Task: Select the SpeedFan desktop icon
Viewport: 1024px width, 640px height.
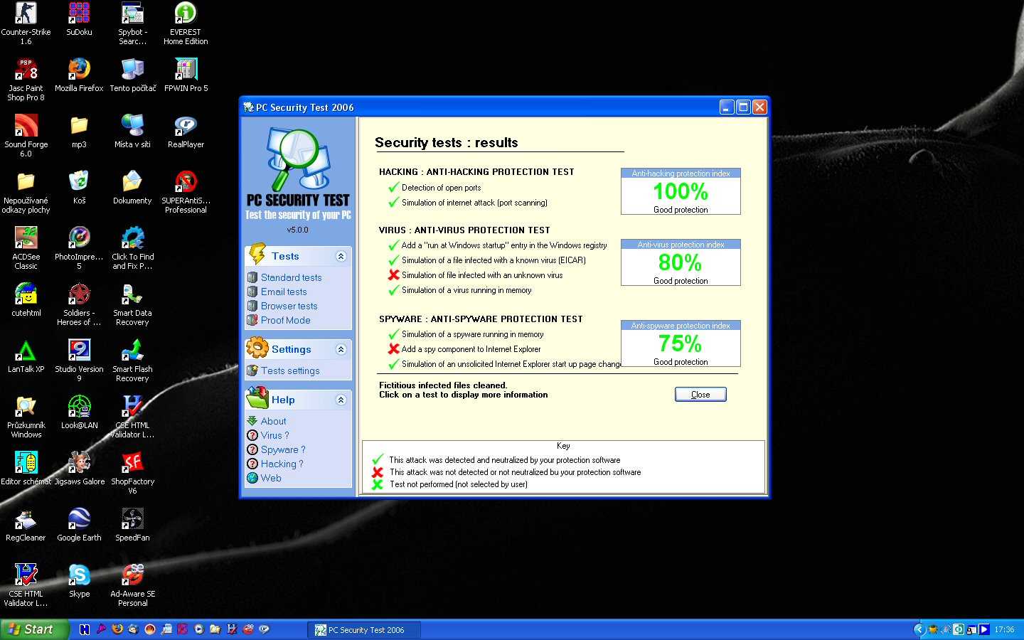Action: pyautogui.click(x=132, y=524)
